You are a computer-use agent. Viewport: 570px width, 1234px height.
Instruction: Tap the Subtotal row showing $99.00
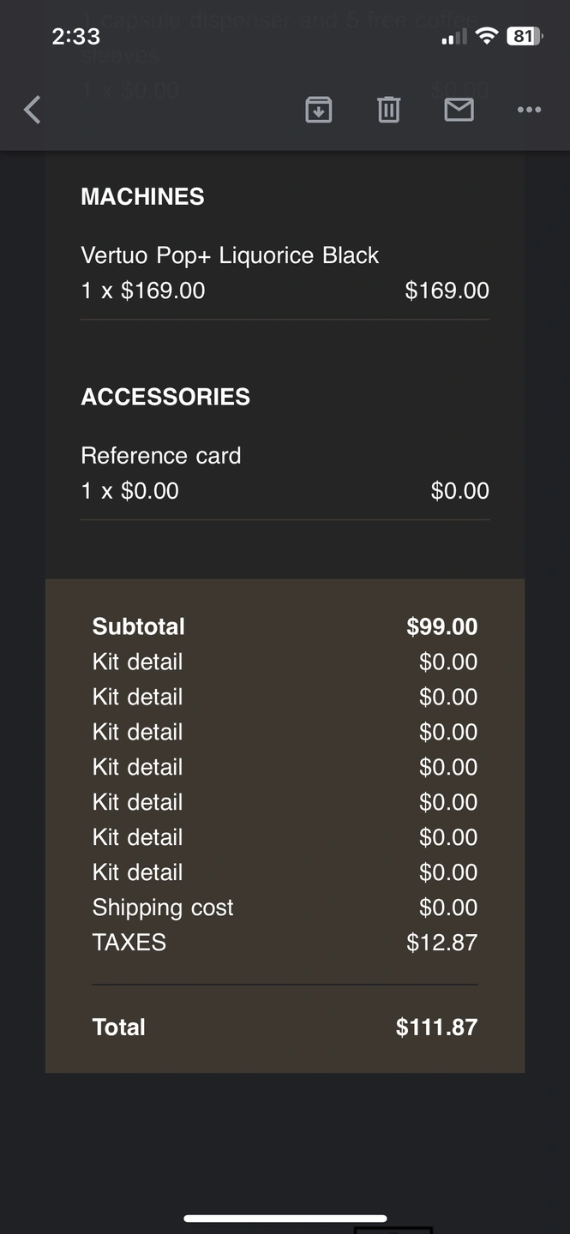pyautogui.click(x=285, y=626)
